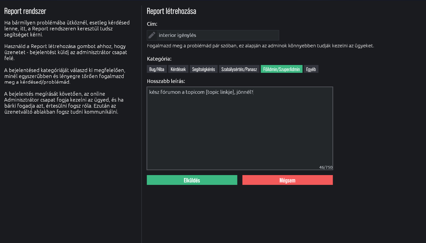Choose the Kérdések category
The image size is (426, 243).
pyautogui.click(x=178, y=69)
